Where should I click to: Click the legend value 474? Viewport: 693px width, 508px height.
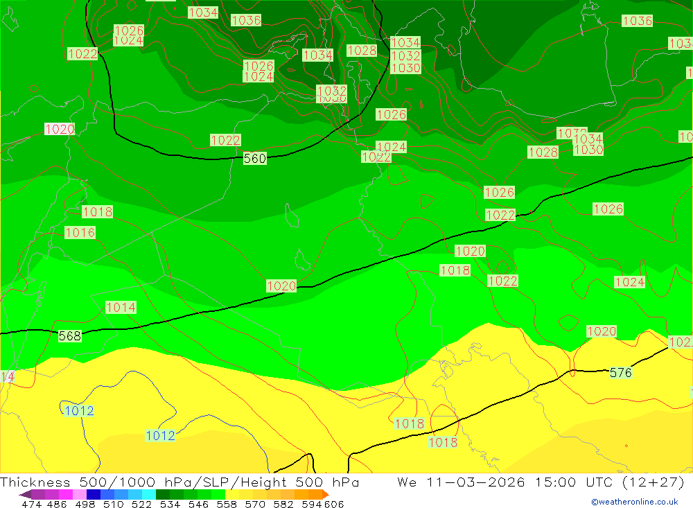click(x=31, y=504)
